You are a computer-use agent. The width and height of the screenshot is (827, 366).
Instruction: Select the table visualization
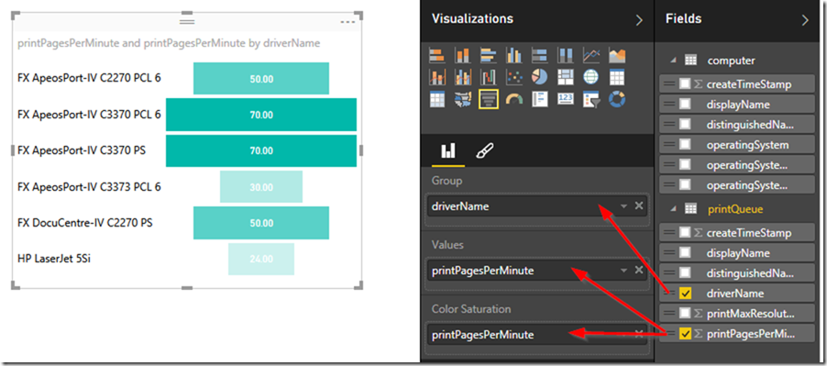point(616,77)
